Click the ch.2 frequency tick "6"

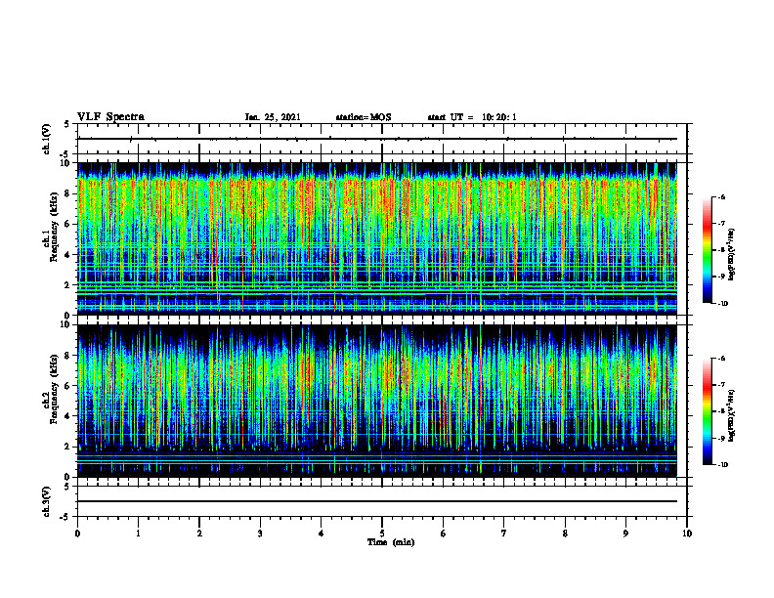[67, 386]
